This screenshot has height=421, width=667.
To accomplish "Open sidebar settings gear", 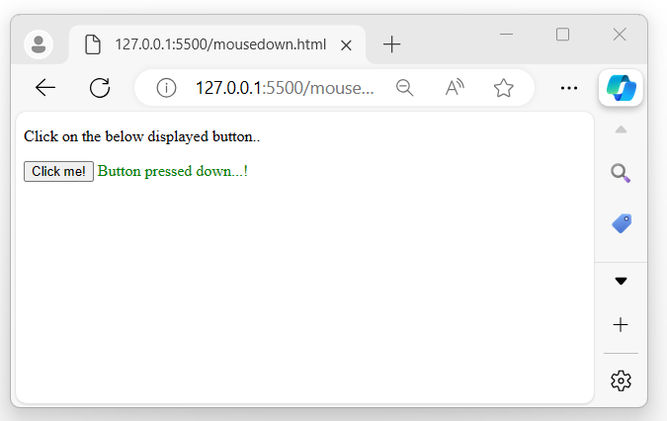I will (x=621, y=380).
